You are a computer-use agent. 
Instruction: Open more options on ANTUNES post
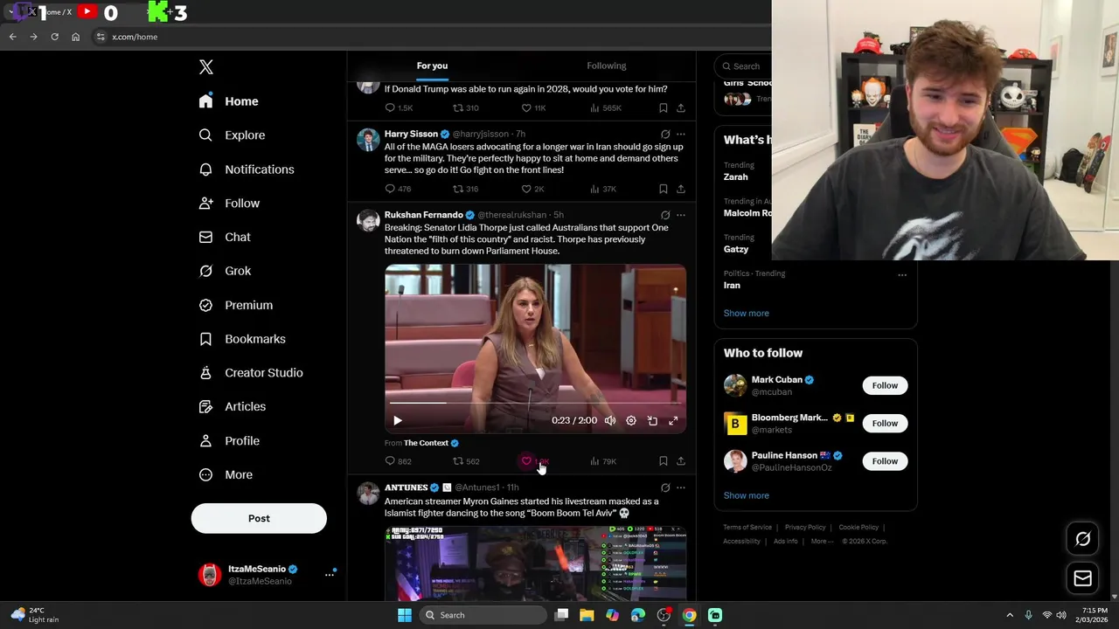pyautogui.click(x=681, y=487)
